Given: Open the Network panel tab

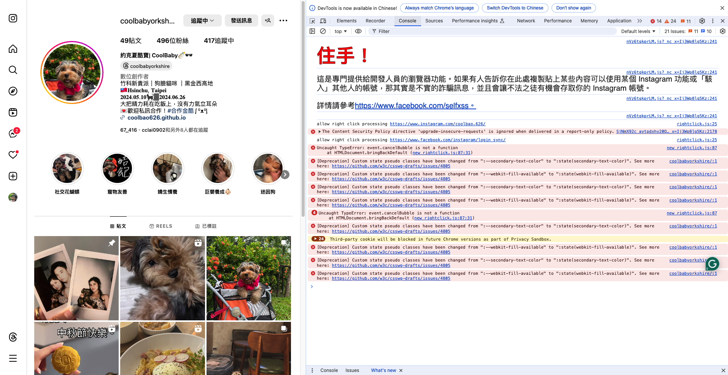Looking at the screenshot, I should tap(526, 21).
